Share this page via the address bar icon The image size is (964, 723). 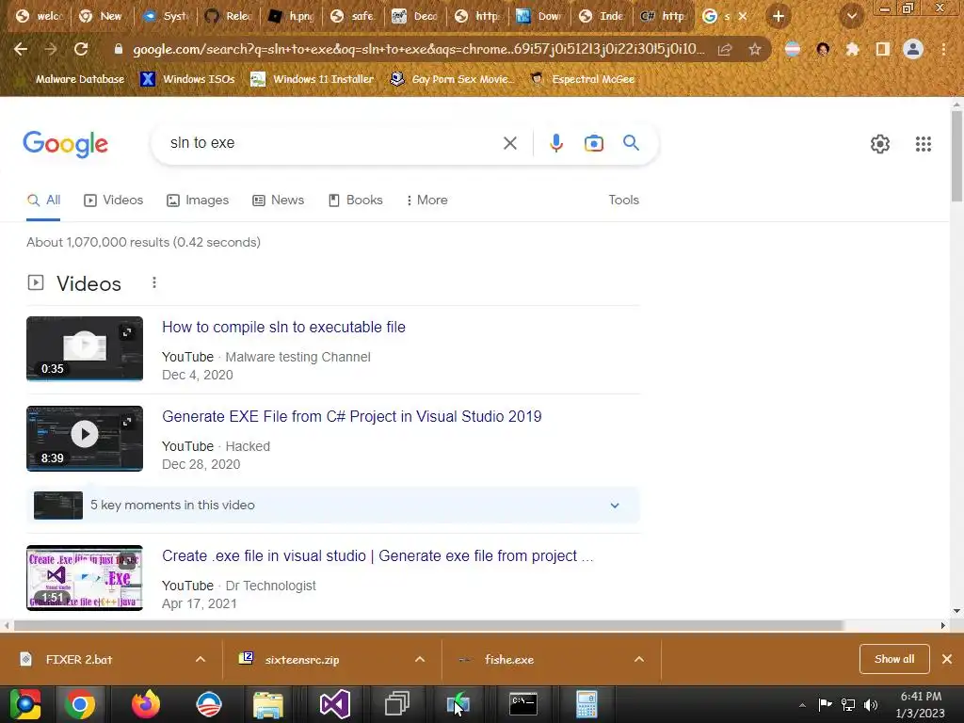(725, 49)
